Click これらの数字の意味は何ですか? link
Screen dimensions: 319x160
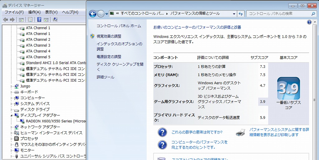[197, 132]
